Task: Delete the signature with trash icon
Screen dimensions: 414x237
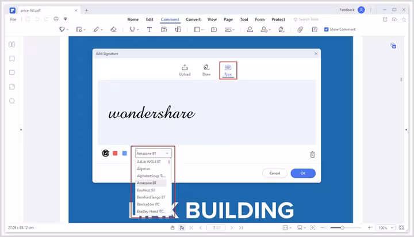Action: (x=312, y=154)
